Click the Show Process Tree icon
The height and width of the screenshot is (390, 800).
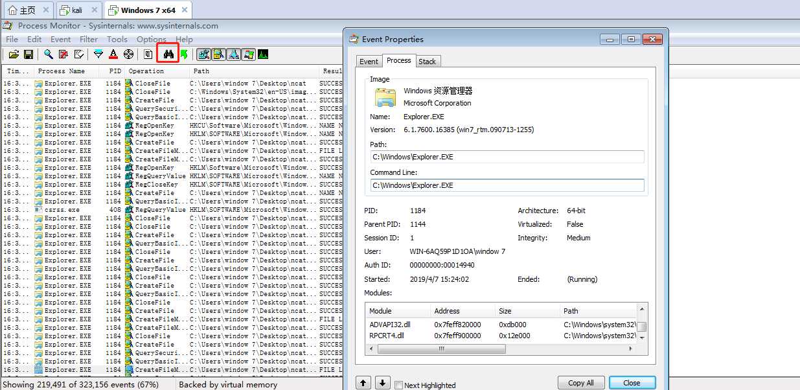(148, 54)
